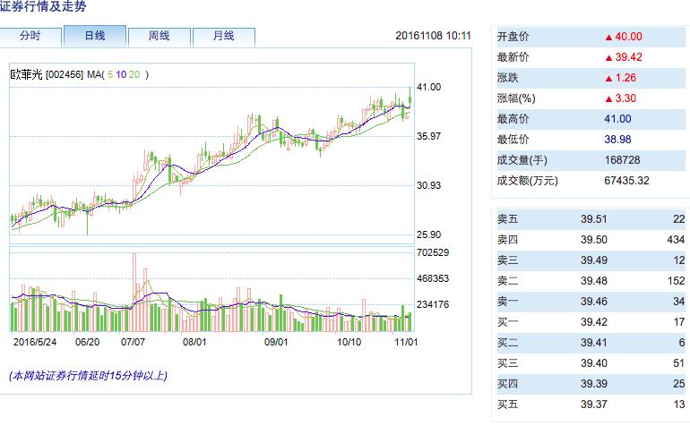690x426 pixels.
Task: Show the 月线 monthly chart tab
Action: tap(223, 36)
